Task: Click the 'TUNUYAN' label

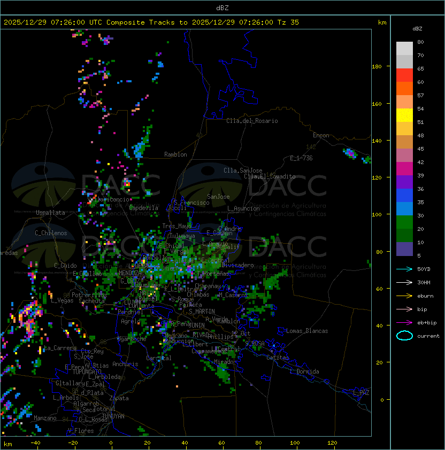Action: pos(113,416)
